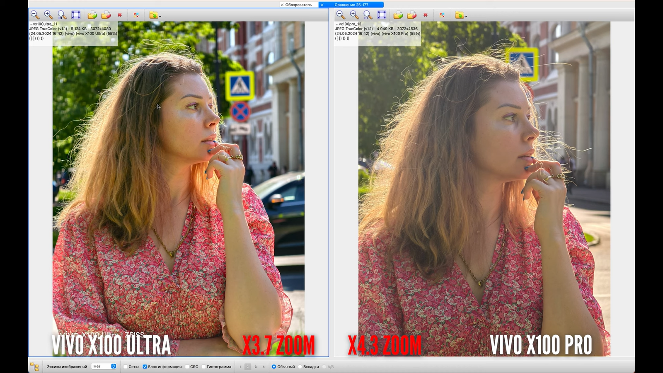
Task: Zoom in on the right vx100pro_13 pane
Action: (x=354, y=15)
